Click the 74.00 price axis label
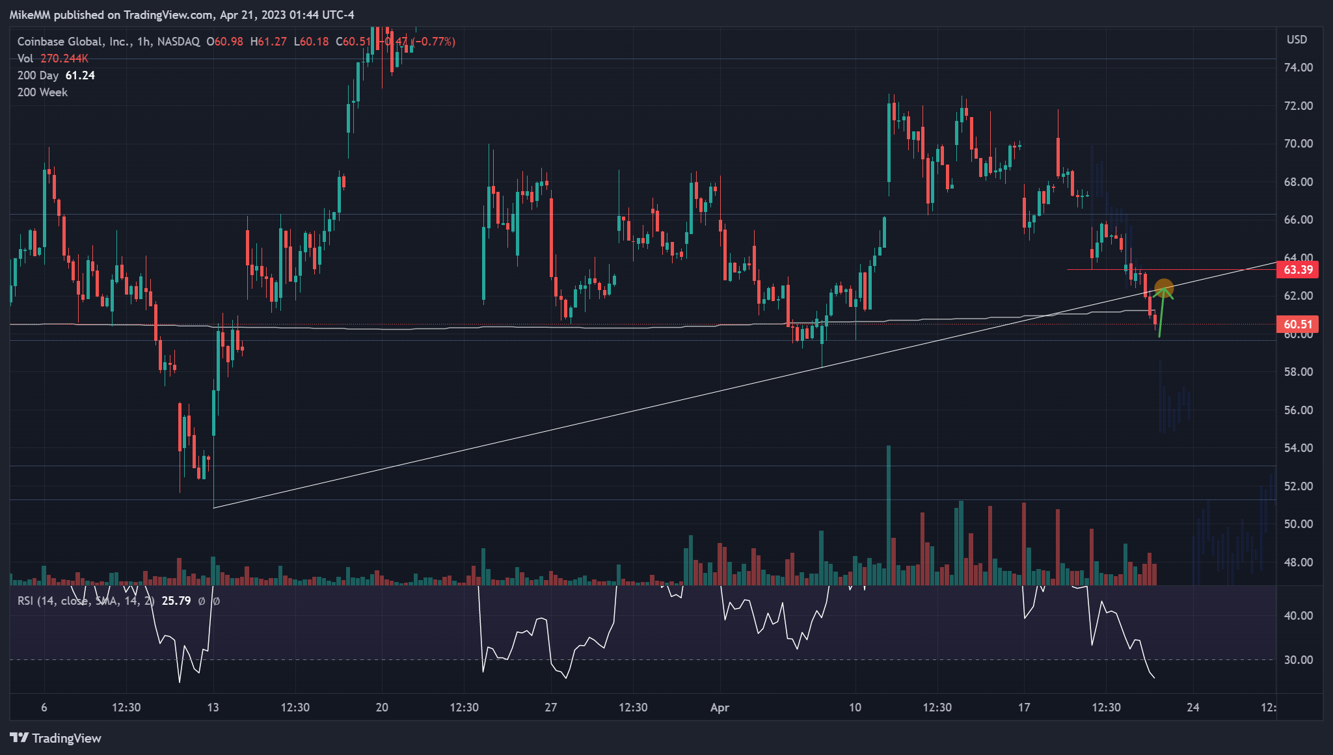This screenshot has width=1333, height=755. coord(1298,68)
